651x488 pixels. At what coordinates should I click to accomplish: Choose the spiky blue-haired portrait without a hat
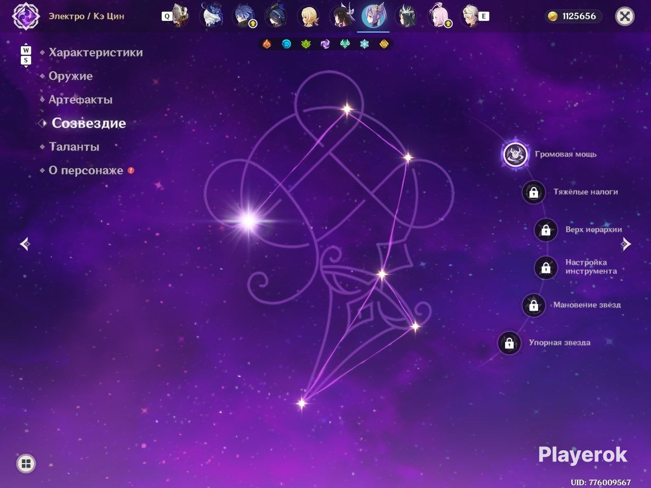coord(244,16)
